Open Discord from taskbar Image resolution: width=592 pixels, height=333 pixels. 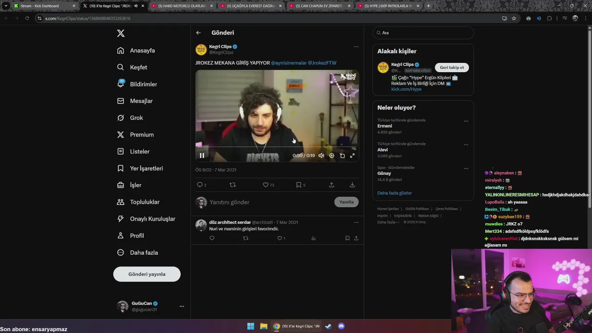click(x=341, y=326)
